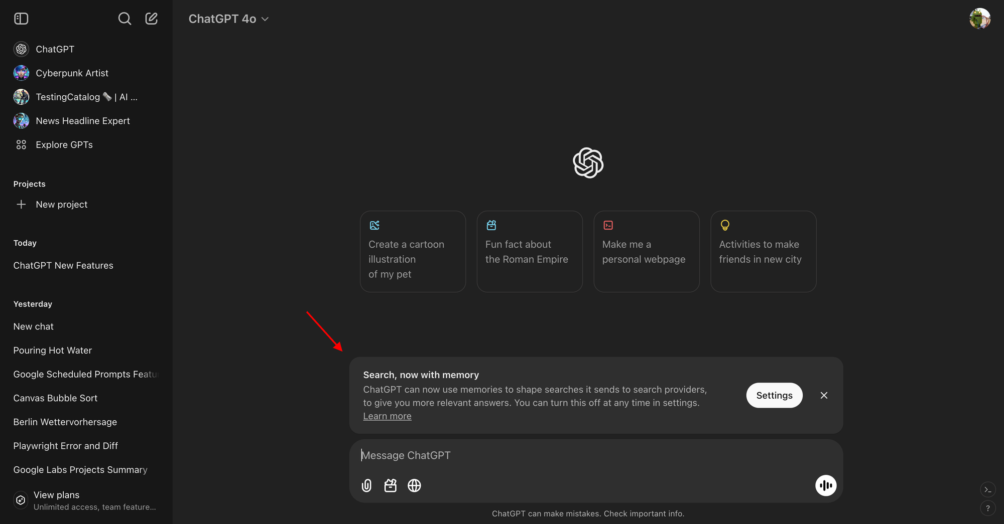Click the Learn more link
This screenshot has height=524, width=1004.
tap(387, 416)
